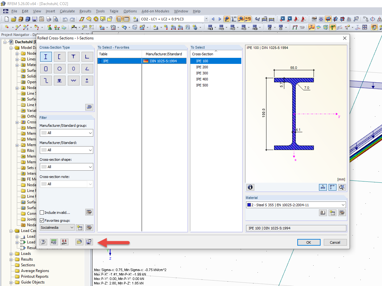Open the File menu

click(x=14, y=11)
